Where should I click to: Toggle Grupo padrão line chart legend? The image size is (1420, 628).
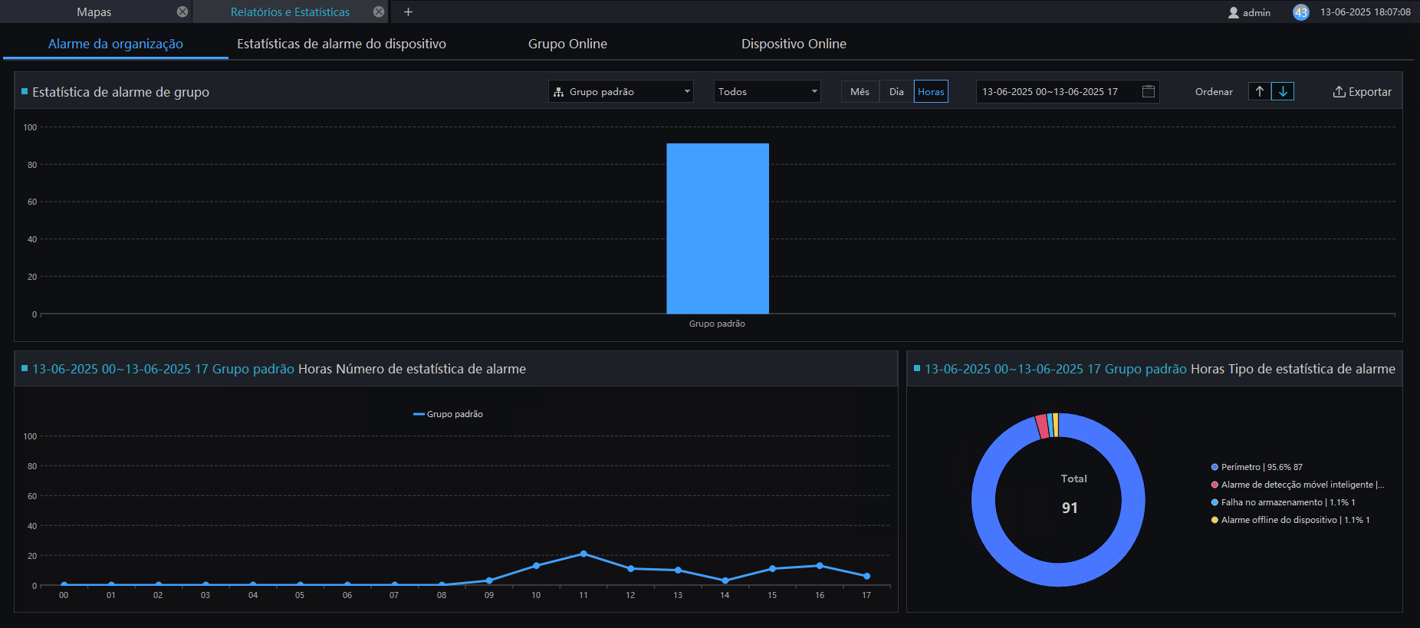(448, 414)
